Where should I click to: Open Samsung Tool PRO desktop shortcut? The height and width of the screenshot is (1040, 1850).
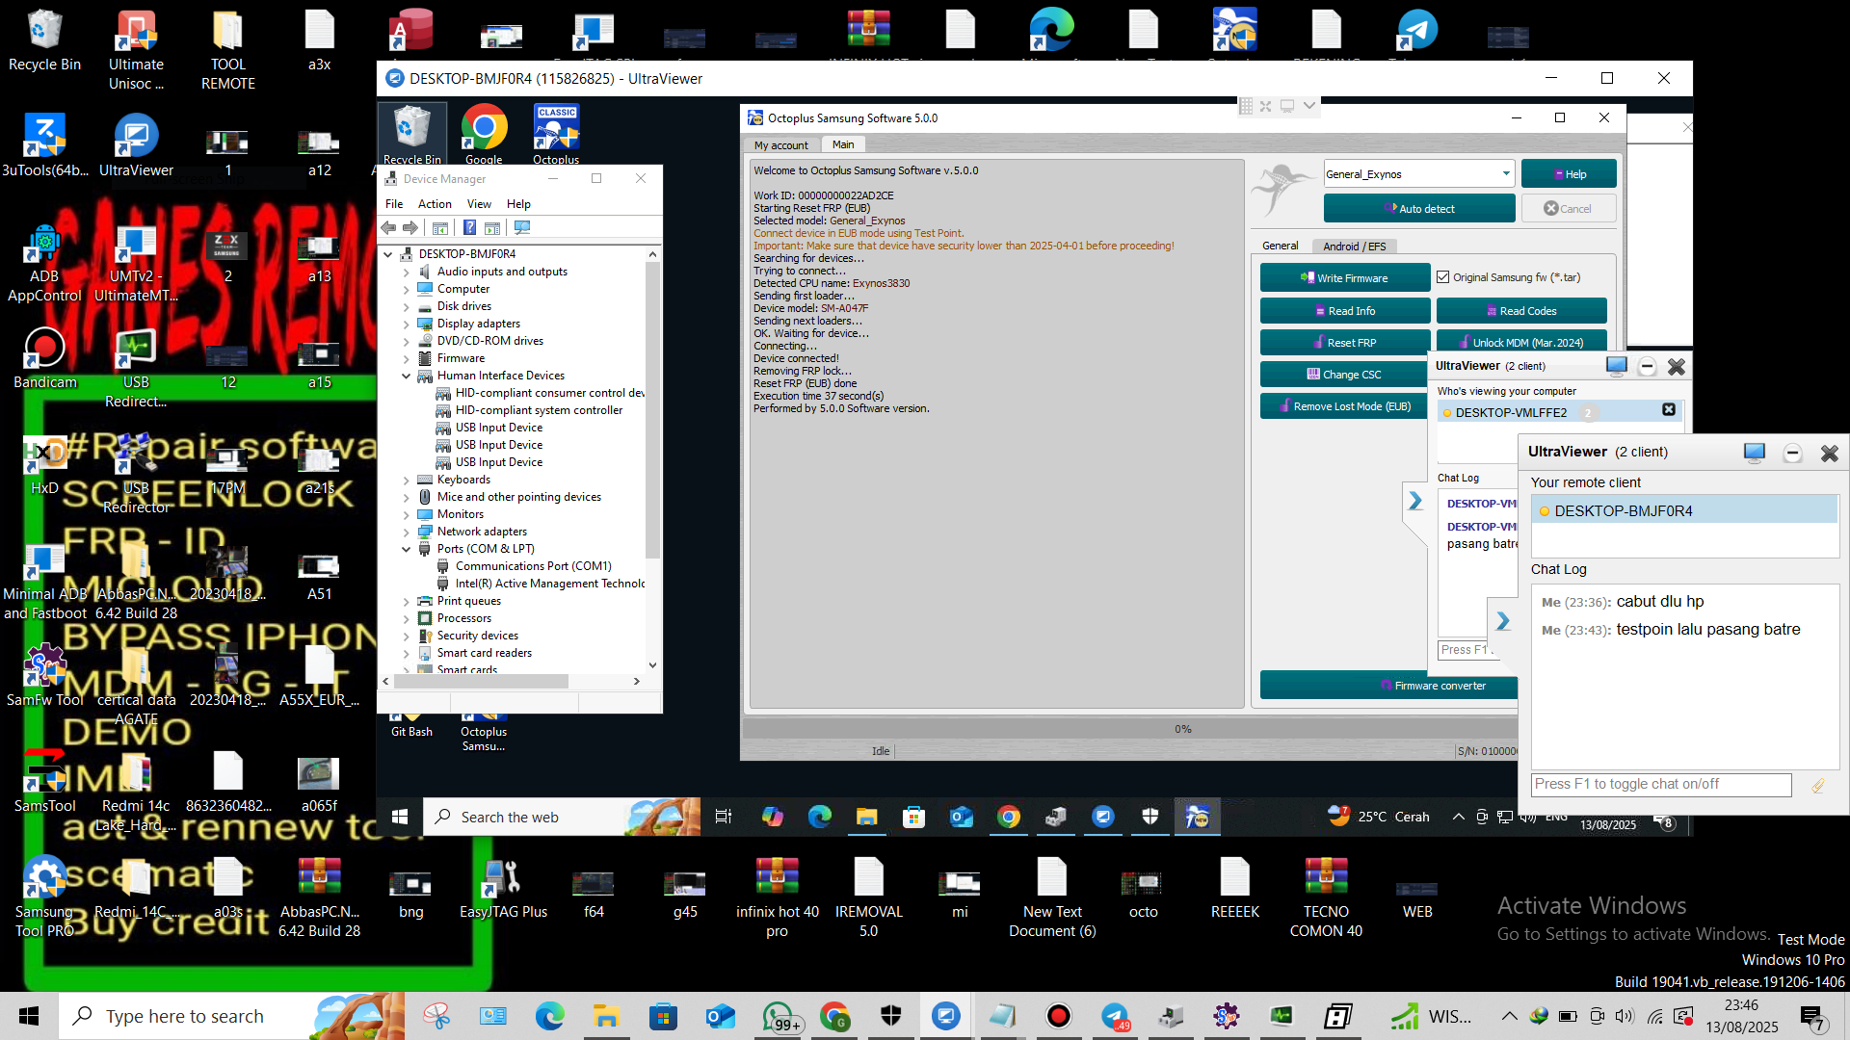point(44,896)
